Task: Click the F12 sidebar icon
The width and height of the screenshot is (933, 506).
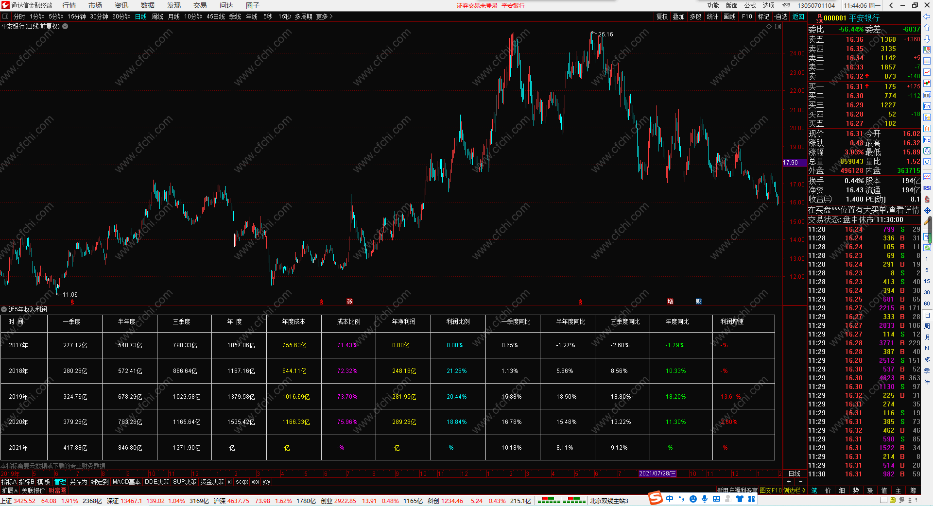Action: (x=927, y=139)
